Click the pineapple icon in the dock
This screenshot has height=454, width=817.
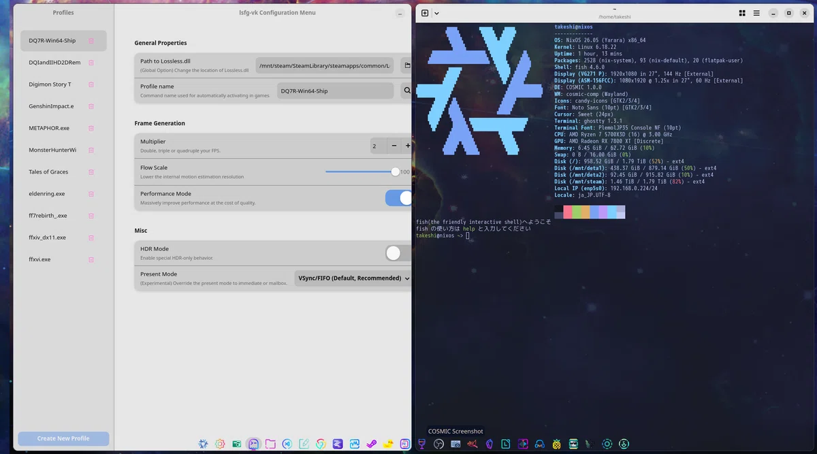556,444
